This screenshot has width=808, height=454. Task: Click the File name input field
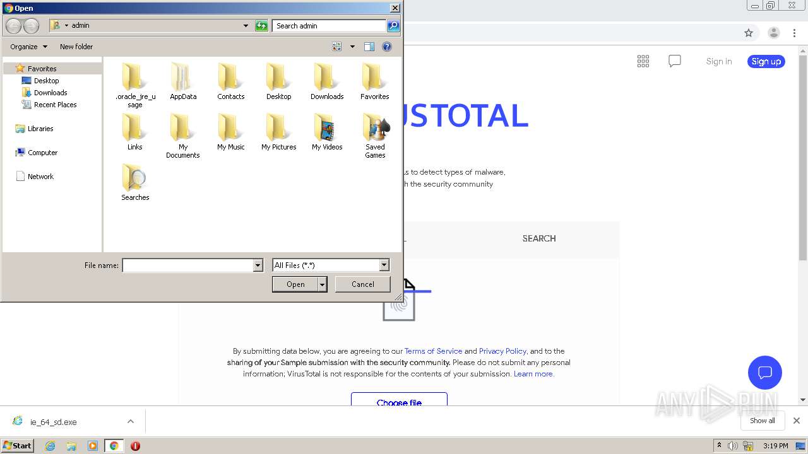[188, 265]
